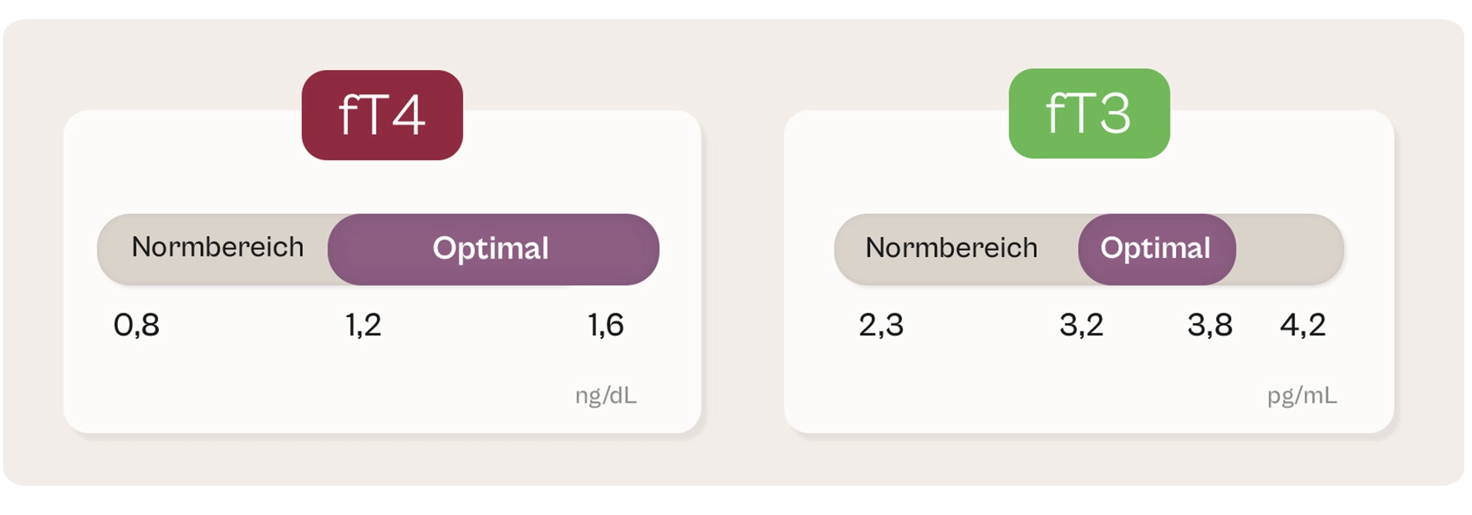1472x515 pixels.
Task: Click the ng/dL unit label
Action: pos(606,396)
